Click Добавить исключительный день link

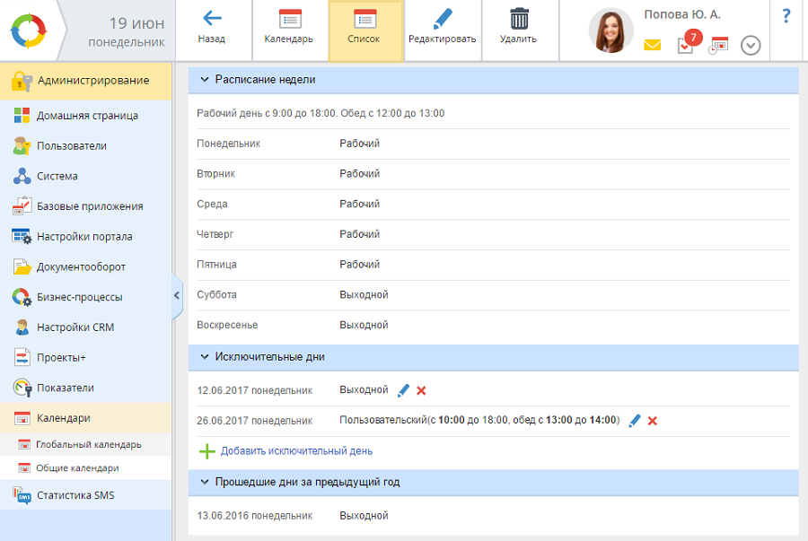coord(296,451)
